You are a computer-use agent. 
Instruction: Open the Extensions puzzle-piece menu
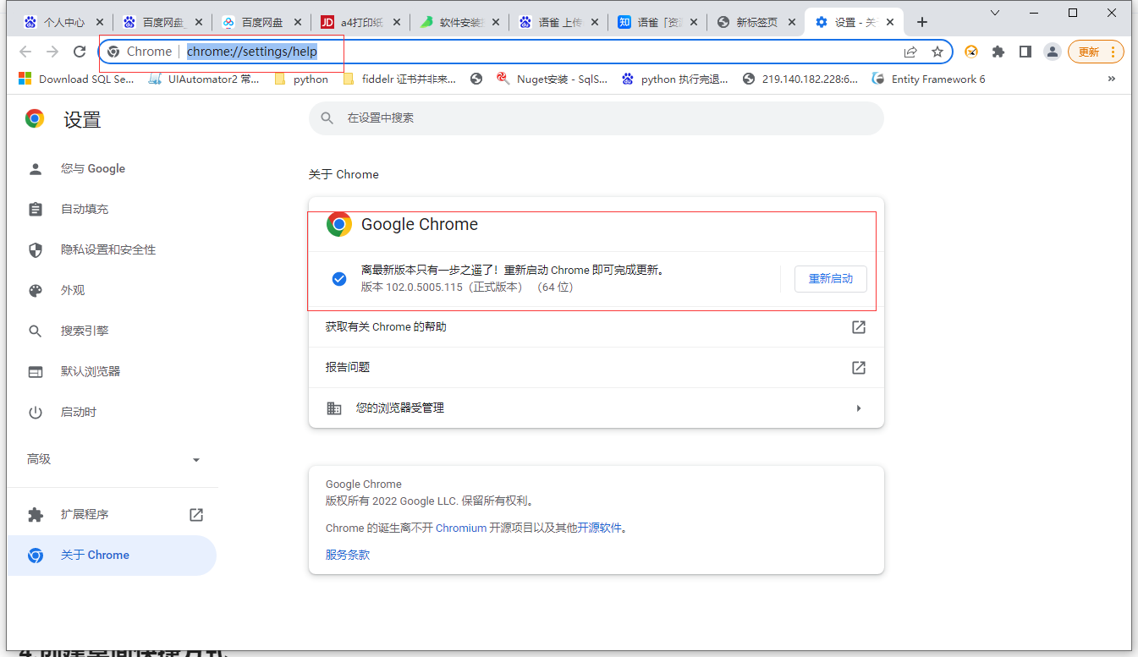[998, 52]
